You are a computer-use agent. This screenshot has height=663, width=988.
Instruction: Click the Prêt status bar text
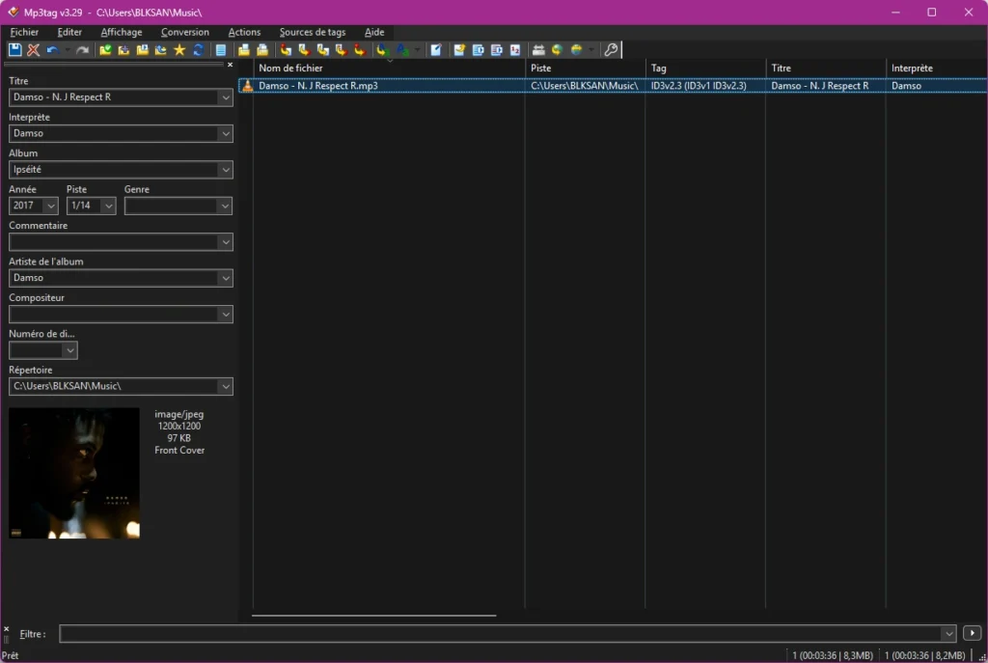click(10, 655)
